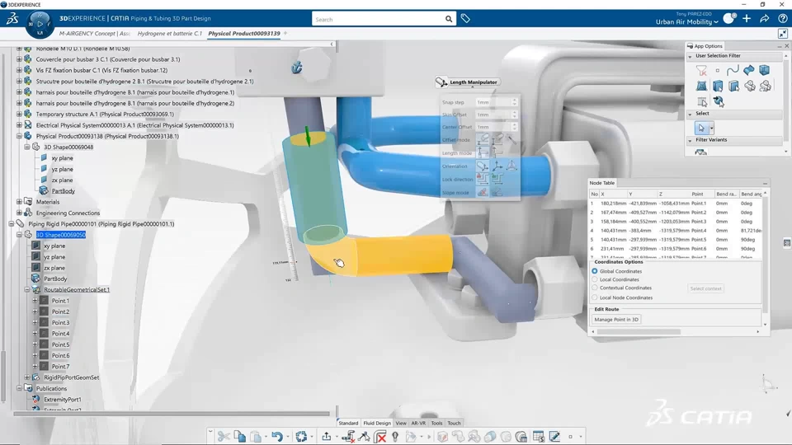Increase Snap step stepper value
This screenshot has width=792, height=445.
click(514, 101)
